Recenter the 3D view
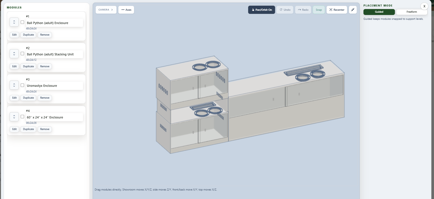Viewport: 434px width, 199px height. 337,10
